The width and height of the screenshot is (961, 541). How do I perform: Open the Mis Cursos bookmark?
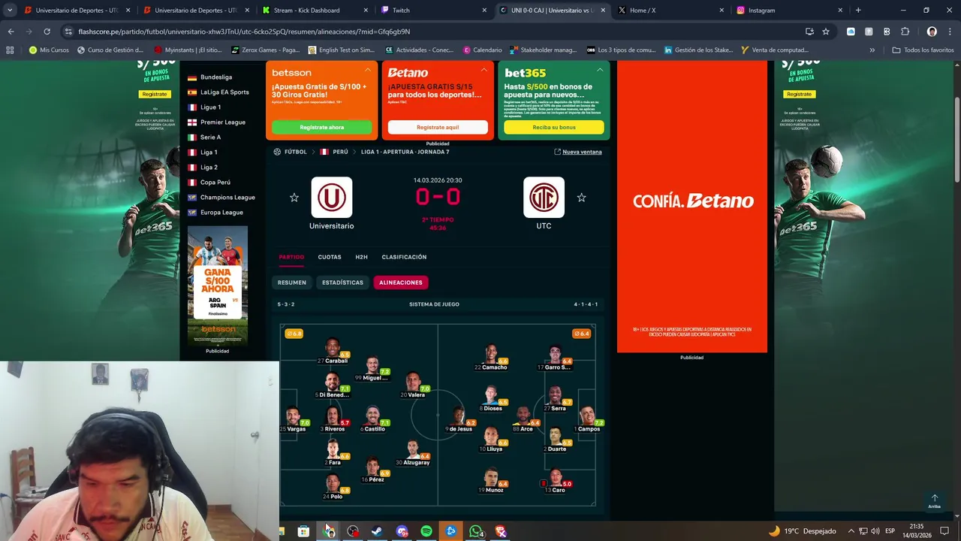(49, 50)
